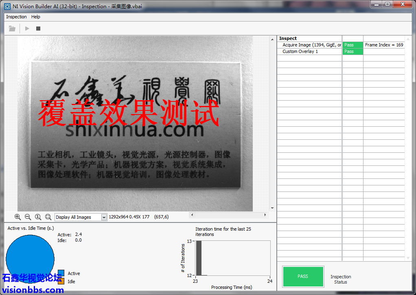
Task: Click the Zoom In magnifier icon
Action: coord(18,217)
